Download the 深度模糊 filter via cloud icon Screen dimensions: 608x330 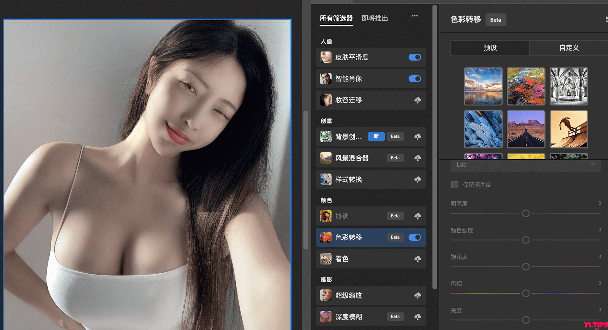pyautogui.click(x=418, y=317)
